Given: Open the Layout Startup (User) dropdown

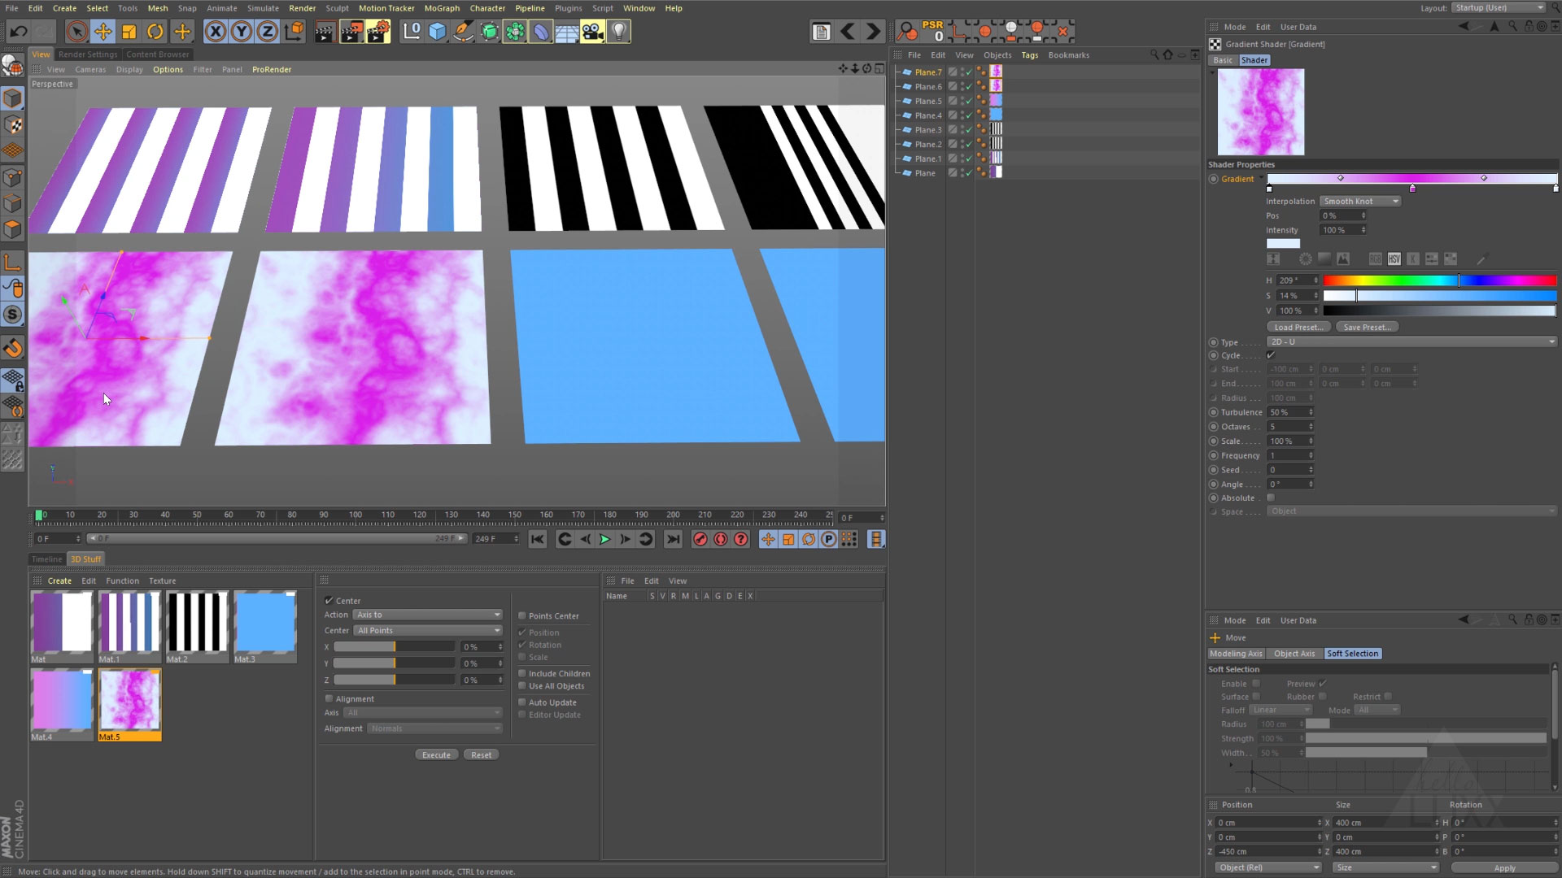Looking at the screenshot, I should click(x=1499, y=7).
